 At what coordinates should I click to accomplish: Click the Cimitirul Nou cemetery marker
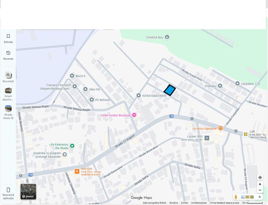167,37
